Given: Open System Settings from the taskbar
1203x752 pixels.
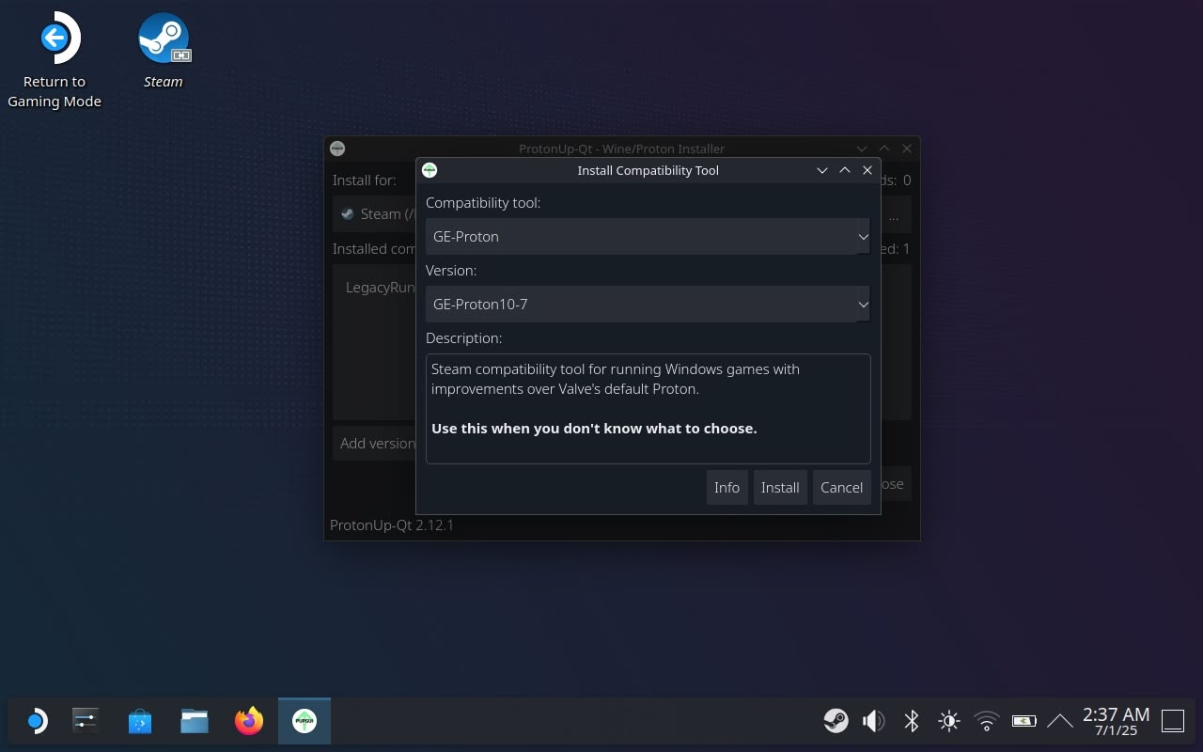Looking at the screenshot, I should pyautogui.click(x=86, y=721).
